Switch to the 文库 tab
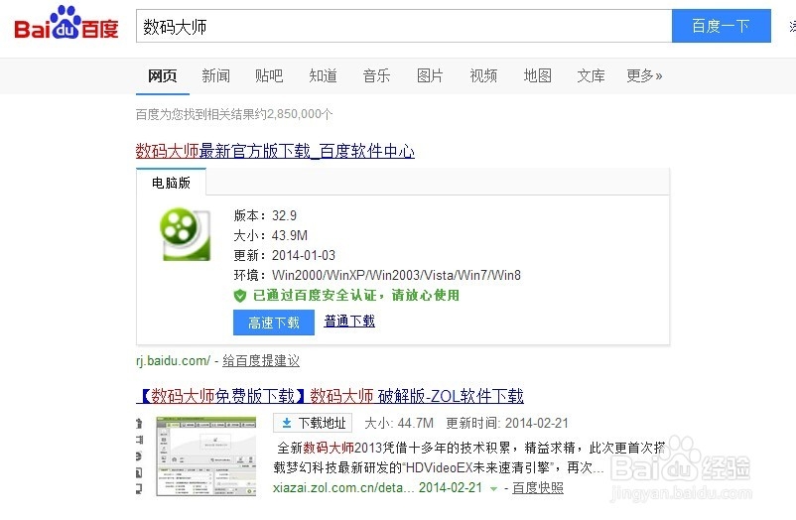This screenshot has height=520, width=796. pyautogui.click(x=591, y=76)
